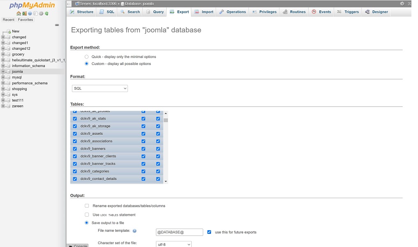Tick the Use LOCK TABLES statement checkbox
The image size is (418, 247).
coord(87,215)
